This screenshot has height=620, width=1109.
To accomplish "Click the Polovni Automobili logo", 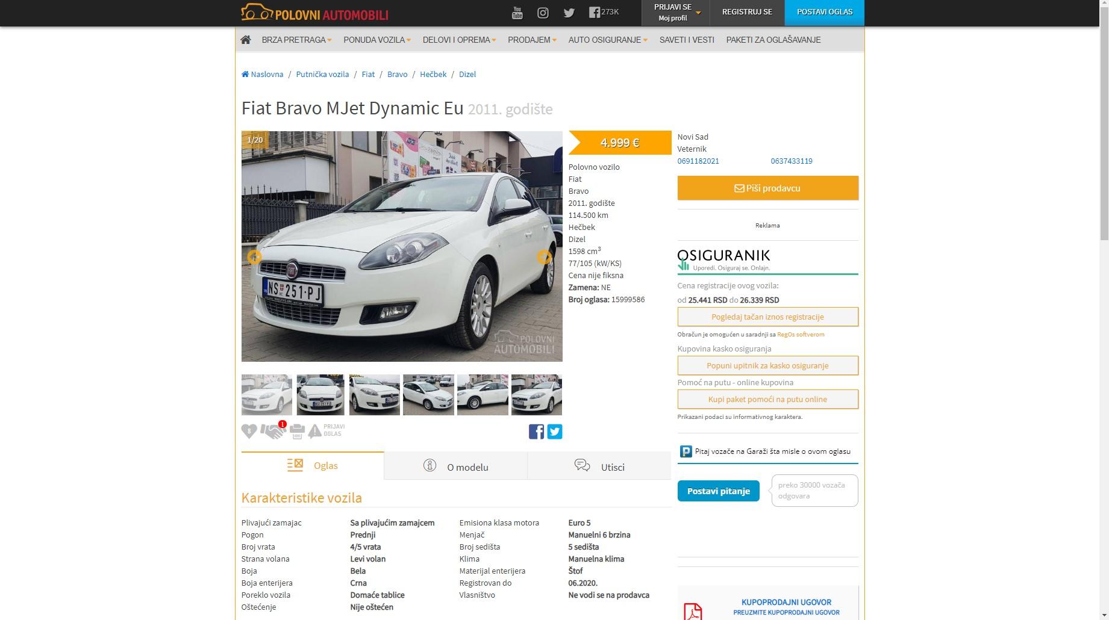I will (314, 13).
